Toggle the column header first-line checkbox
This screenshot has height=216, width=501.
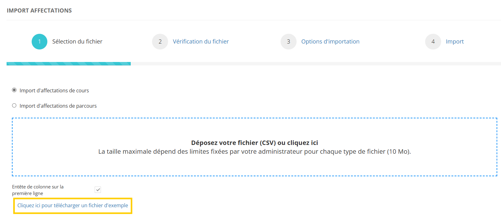coord(98,190)
